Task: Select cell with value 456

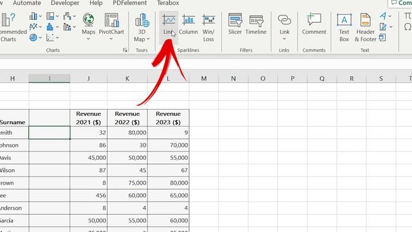Action: pos(89,195)
